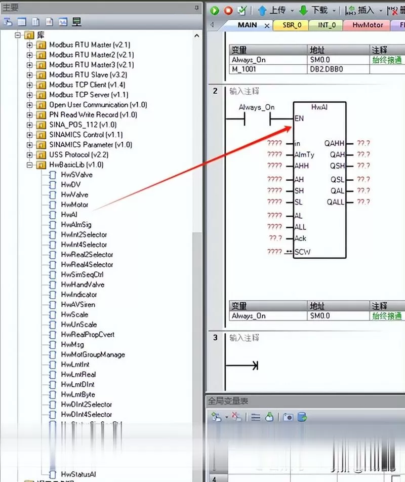The image size is (405, 482).
Task: Click the in input parameter field
Action: pyautogui.click(x=274, y=143)
